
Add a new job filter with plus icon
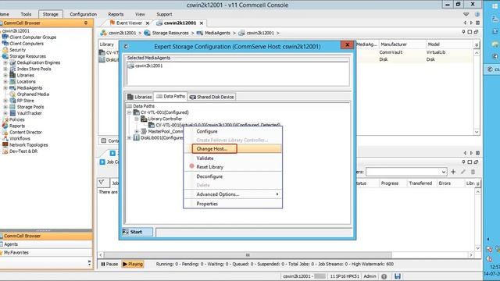[453, 172]
